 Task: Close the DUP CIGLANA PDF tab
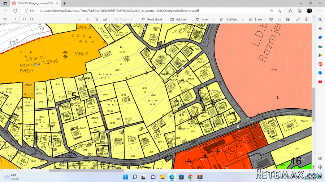click(x=57, y=3)
